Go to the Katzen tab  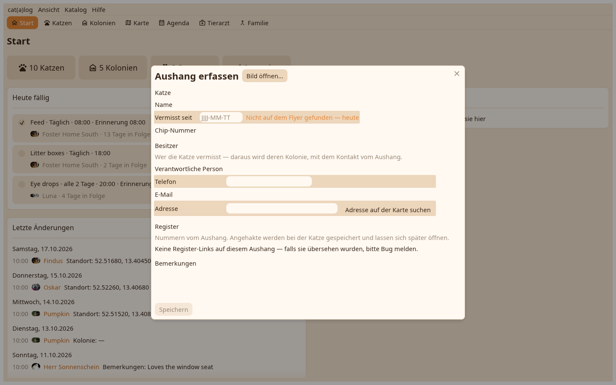[58, 23]
